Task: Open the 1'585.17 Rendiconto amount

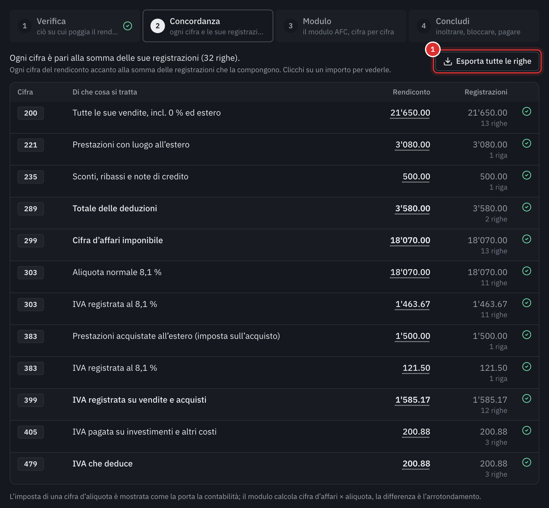Action: [x=413, y=400]
